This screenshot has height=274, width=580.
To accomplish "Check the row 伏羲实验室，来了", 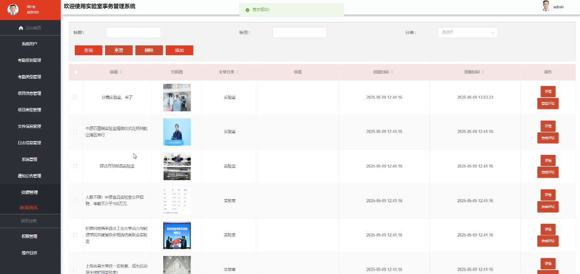I will pyautogui.click(x=75, y=97).
